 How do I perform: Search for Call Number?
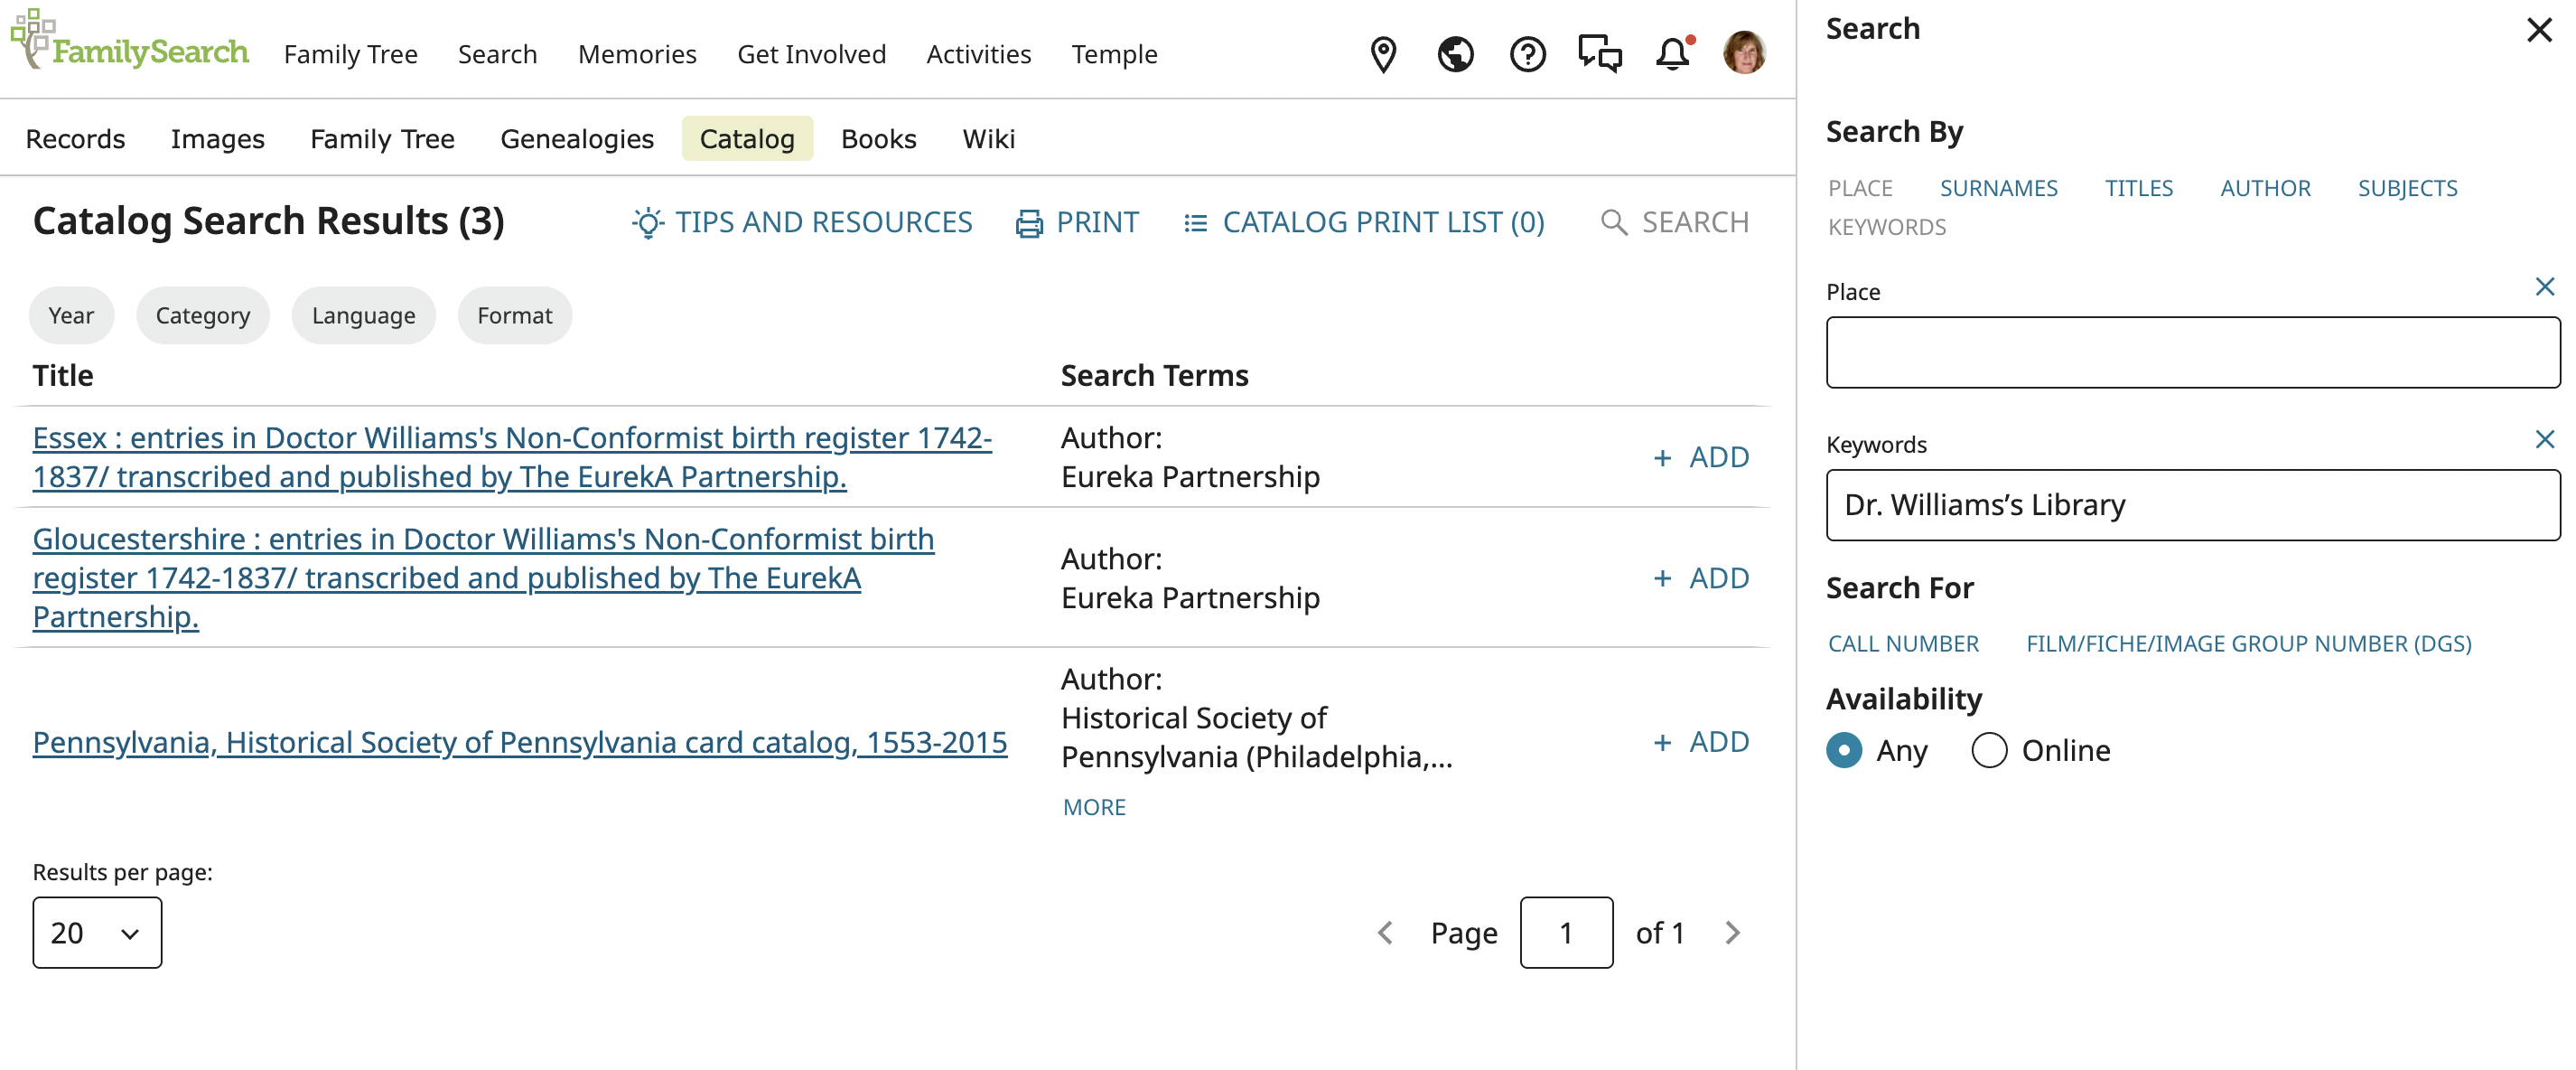[1903, 643]
